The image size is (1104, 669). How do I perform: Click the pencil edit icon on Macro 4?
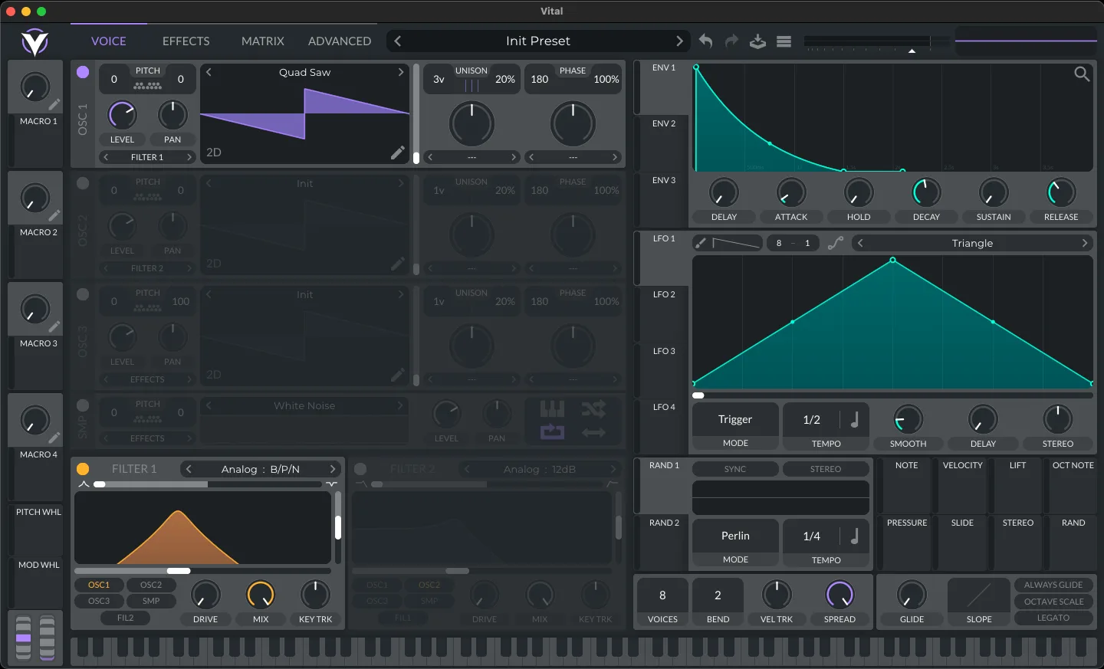(54, 438)
